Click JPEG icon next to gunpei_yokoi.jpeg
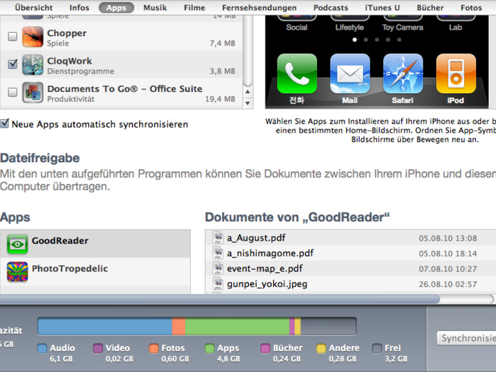 click(x=218, y=283)
